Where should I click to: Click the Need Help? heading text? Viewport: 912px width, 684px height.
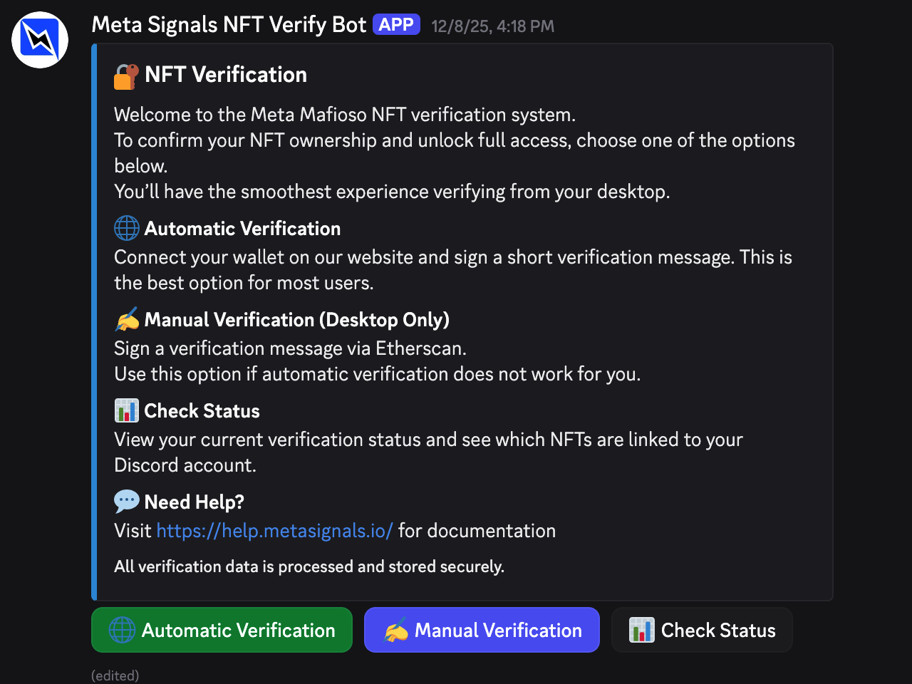(x=194, y=502)
